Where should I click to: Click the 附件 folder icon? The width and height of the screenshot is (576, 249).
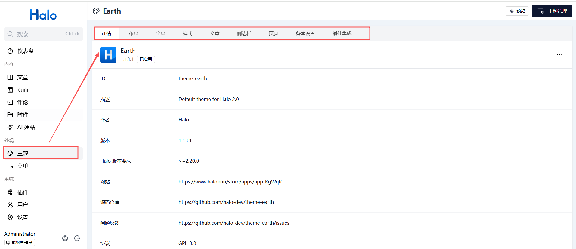coord(10,115)
